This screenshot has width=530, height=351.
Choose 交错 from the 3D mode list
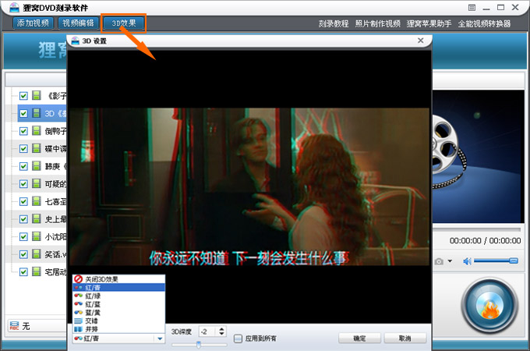pos(118,321)
